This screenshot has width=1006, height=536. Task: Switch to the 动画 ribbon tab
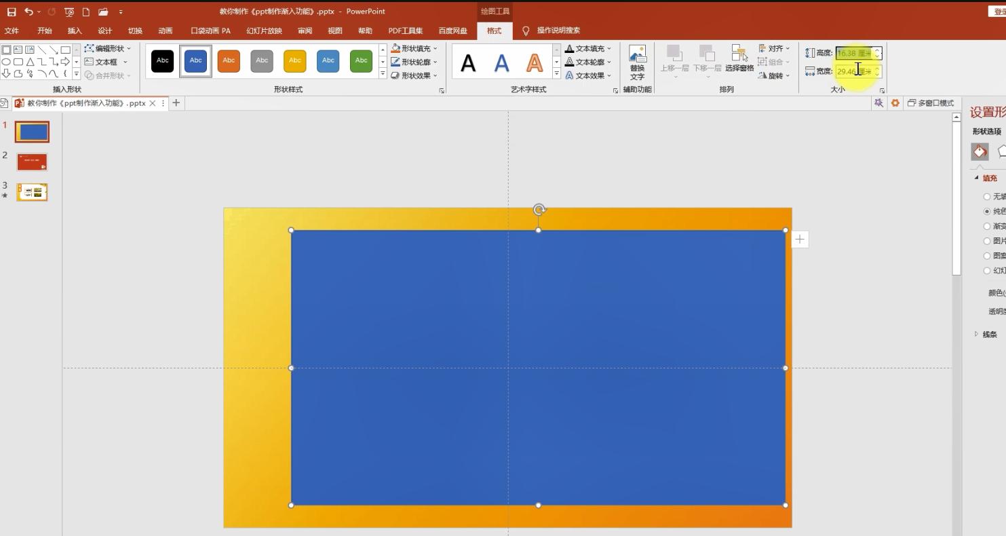point(165,31)
